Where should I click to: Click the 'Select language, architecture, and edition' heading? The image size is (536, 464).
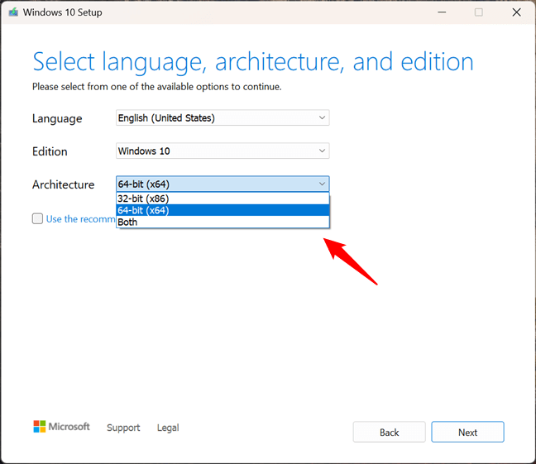[253, 62]
